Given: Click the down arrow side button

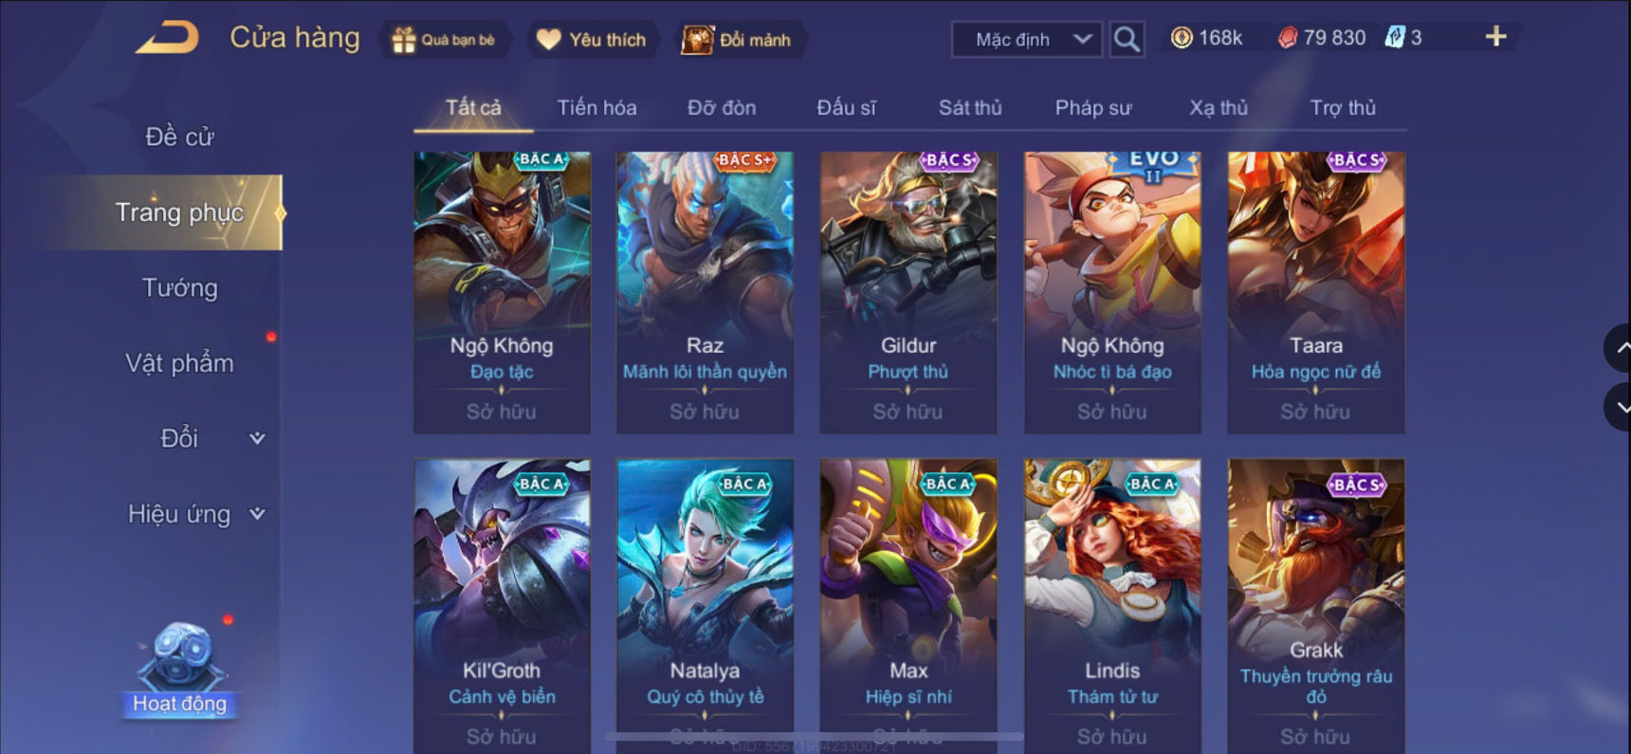Looking at the screenshot, I should (1618, 408).
